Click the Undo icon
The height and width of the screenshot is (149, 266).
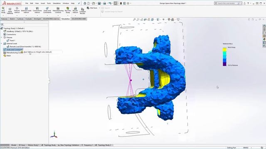coord(110,3)
